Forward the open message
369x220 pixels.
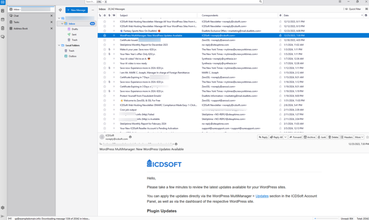coord(295,137)
